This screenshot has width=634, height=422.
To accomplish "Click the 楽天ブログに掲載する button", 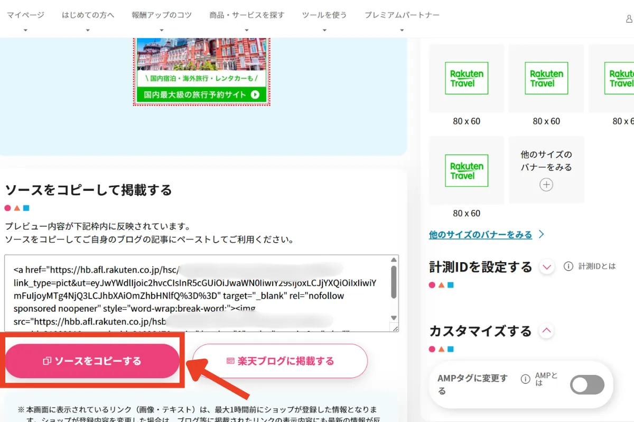I will 280,361.
